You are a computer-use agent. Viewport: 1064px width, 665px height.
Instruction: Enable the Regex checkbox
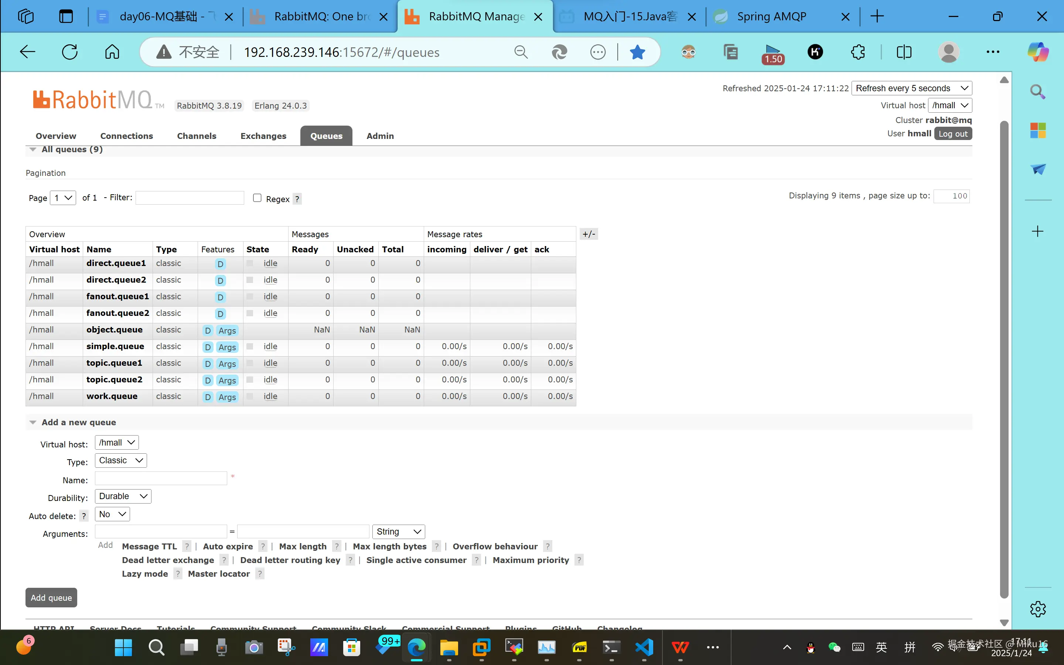coord(257,198)
